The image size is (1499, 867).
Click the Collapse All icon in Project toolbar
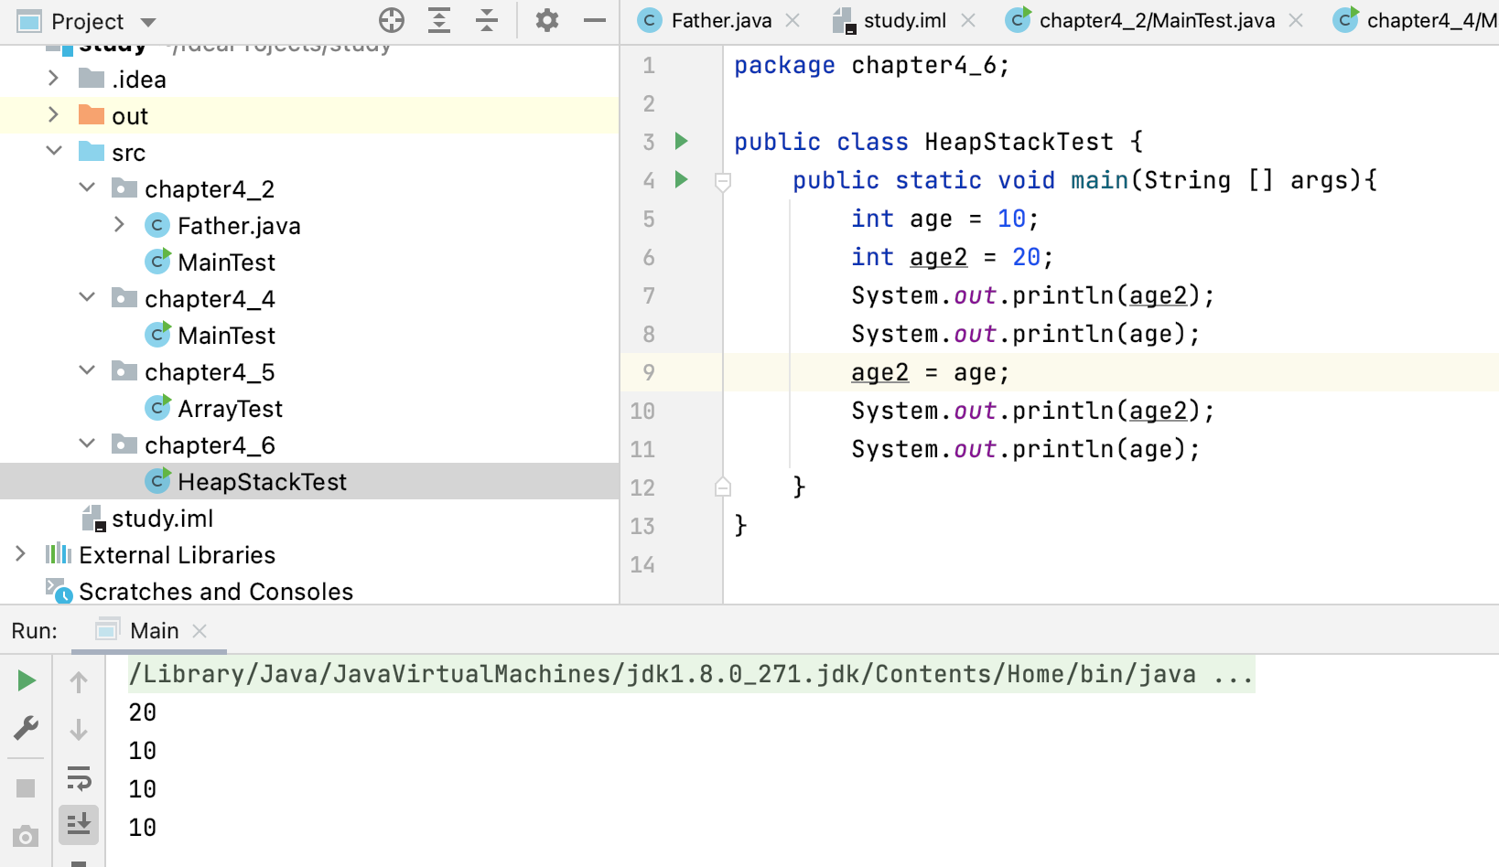coord(487,20)
